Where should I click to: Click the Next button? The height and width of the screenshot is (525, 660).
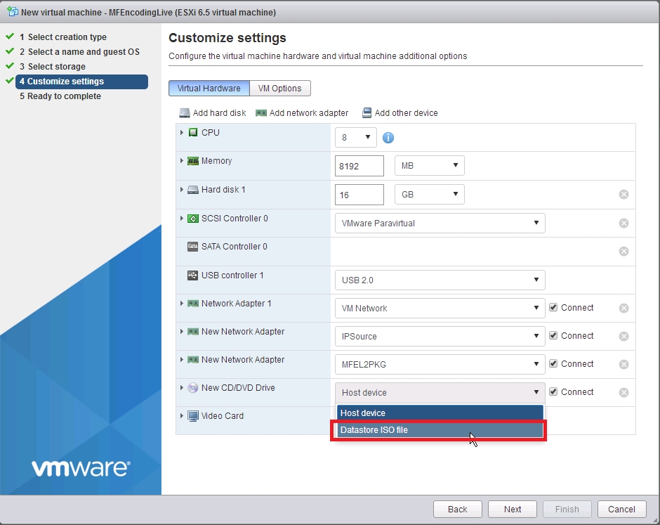point(513,509)
